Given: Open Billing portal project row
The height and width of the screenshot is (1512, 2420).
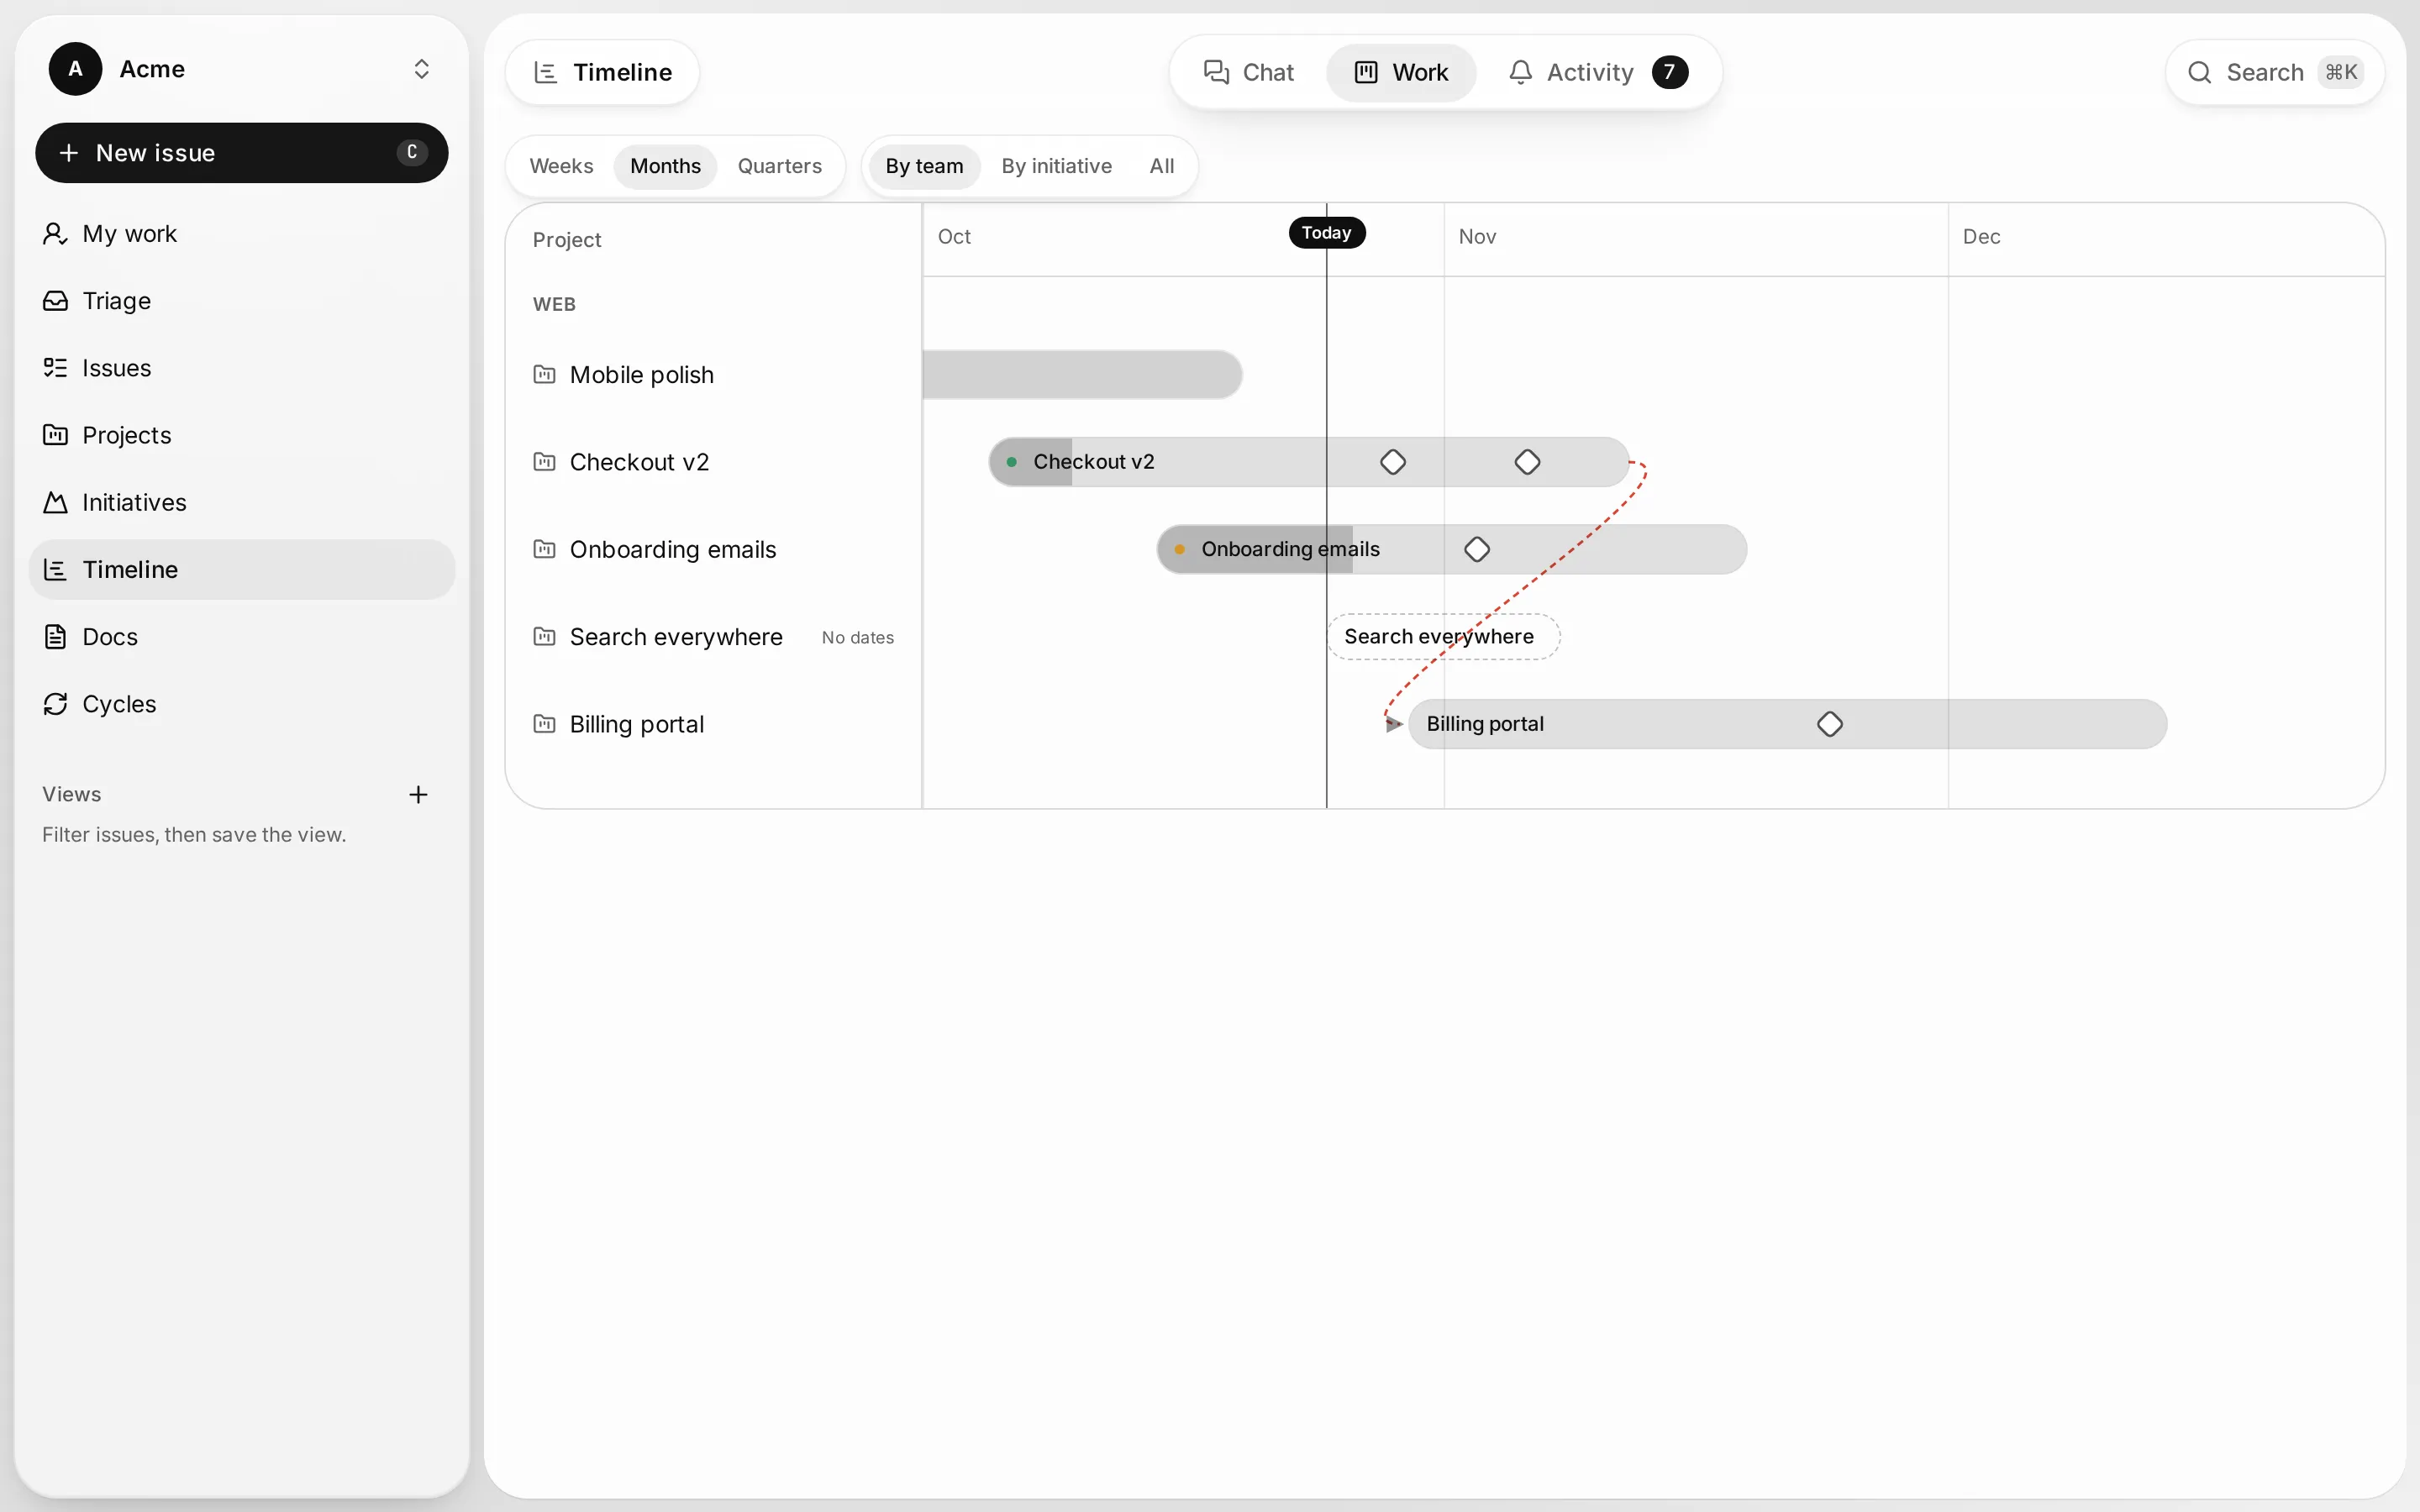Looking at the screenshot, I should [x=713, y=724].
